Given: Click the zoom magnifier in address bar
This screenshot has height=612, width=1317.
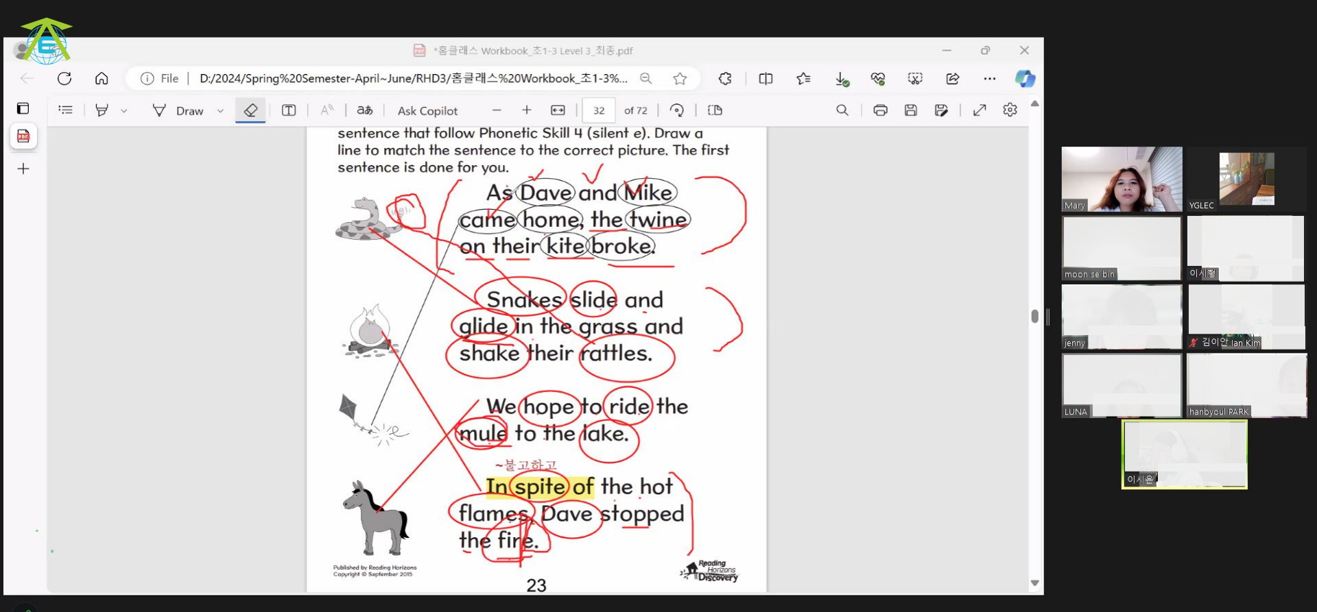Looking at the screenshot, I should tap(645, 78).
